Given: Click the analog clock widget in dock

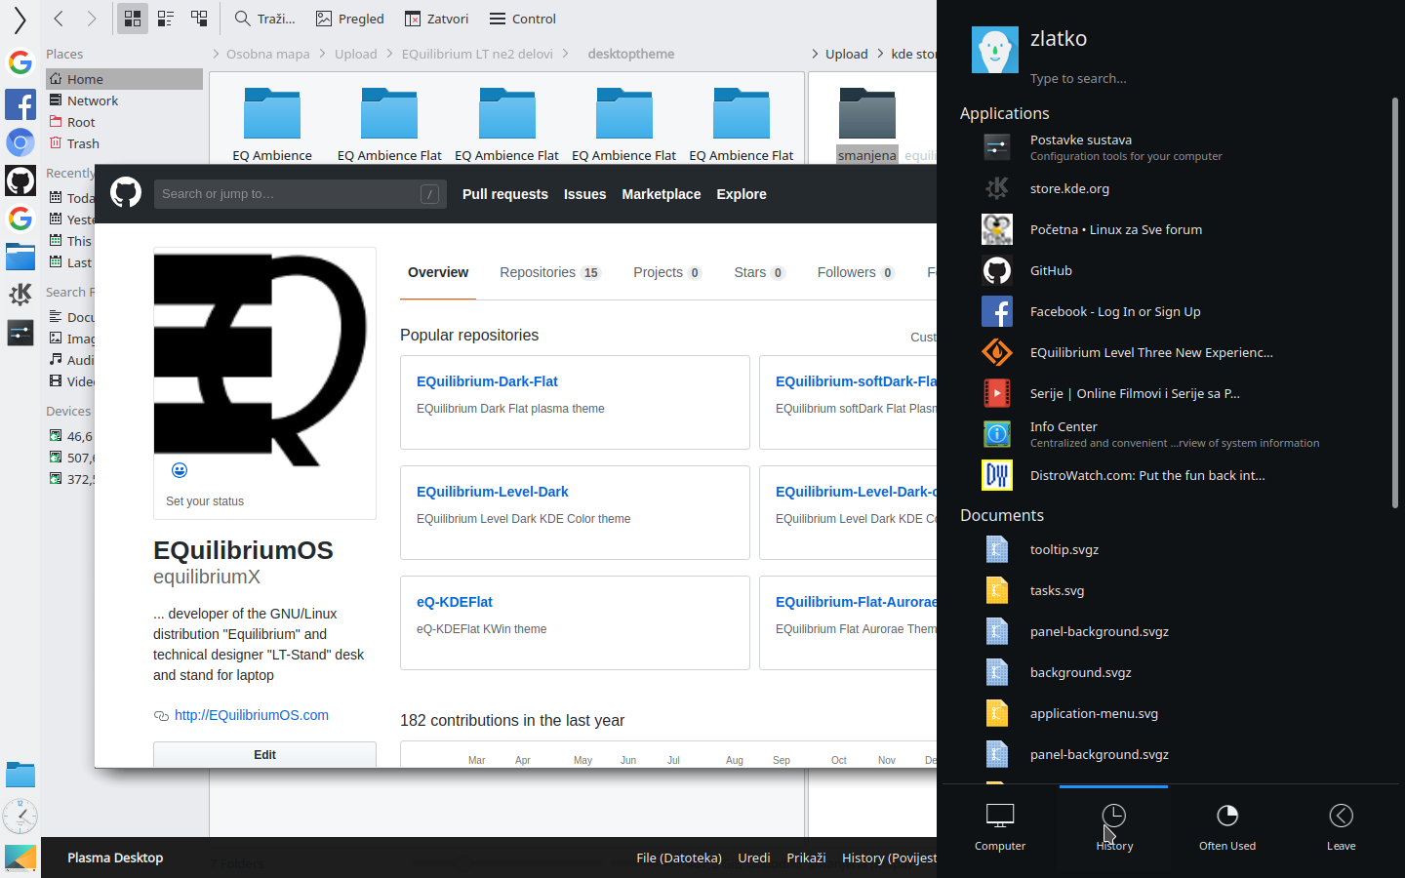Looking at the screenshot, I should point(20,816).
